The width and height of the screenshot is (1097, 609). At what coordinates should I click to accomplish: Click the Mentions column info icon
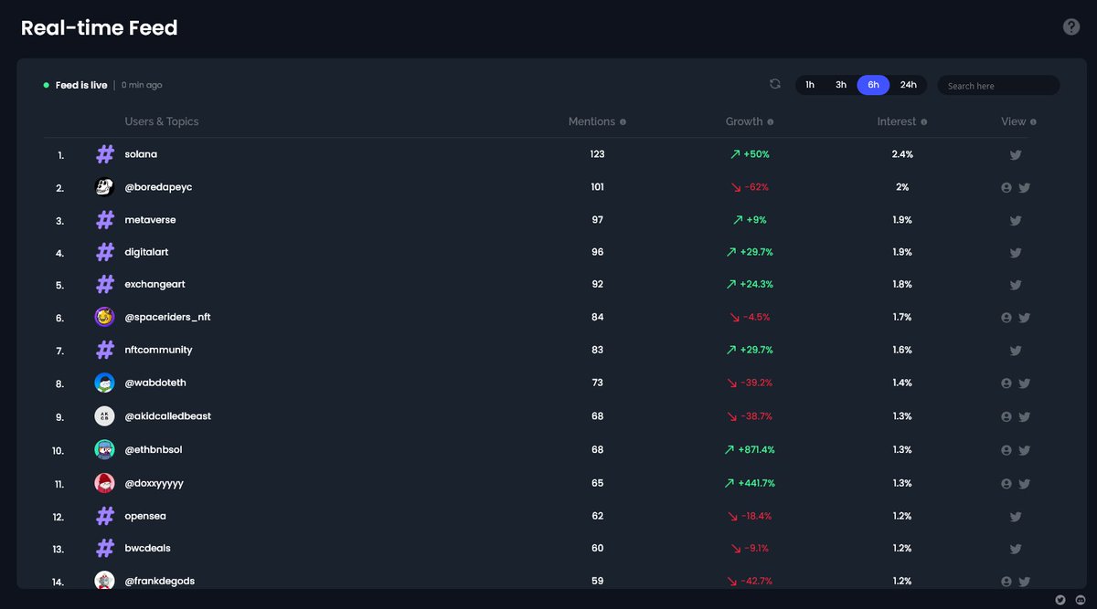pos(623,122)
